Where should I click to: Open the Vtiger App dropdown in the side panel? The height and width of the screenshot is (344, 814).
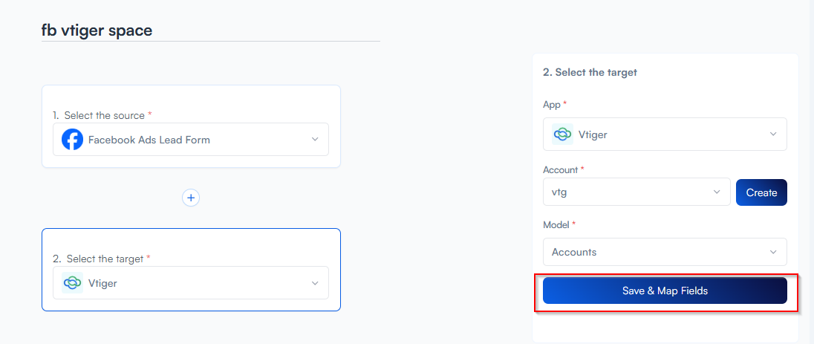point(664,134)
